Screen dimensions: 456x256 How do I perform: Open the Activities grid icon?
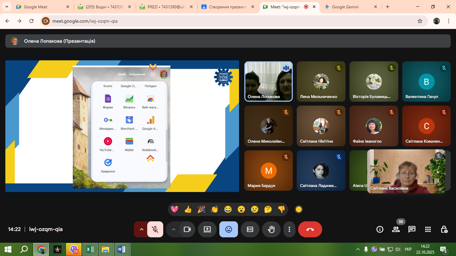coord(428,229)
